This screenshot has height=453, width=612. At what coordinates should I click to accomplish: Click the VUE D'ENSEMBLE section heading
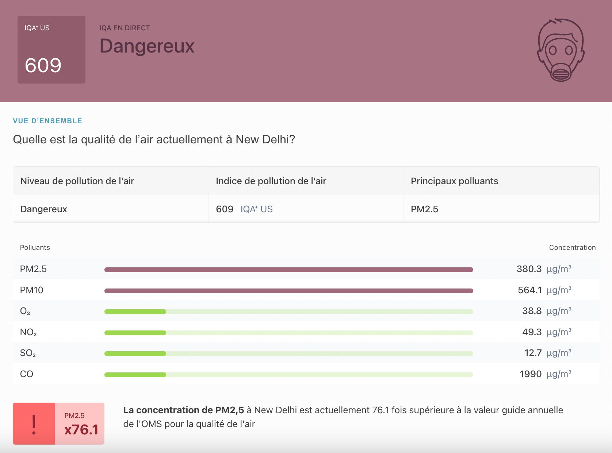click(x=47, y=121)
